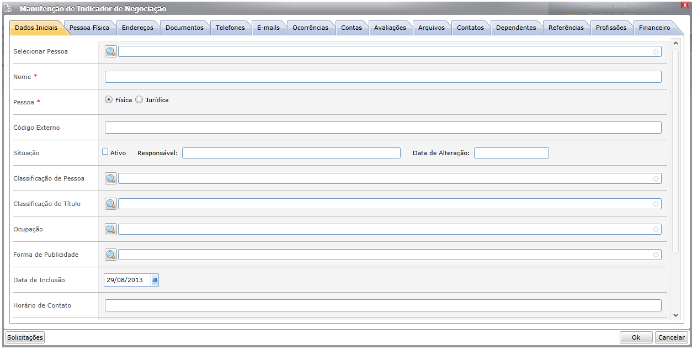Open the Forma de Publicidade lookup magnifier

(x=111, y=255)
